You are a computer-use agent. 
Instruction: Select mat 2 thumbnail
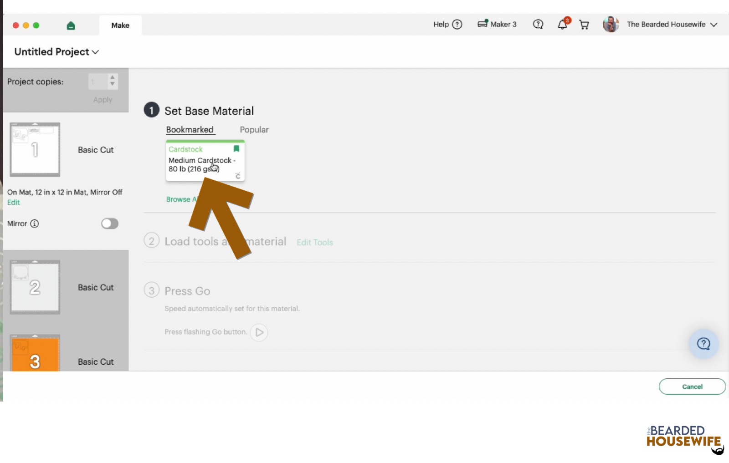point(35,287)
